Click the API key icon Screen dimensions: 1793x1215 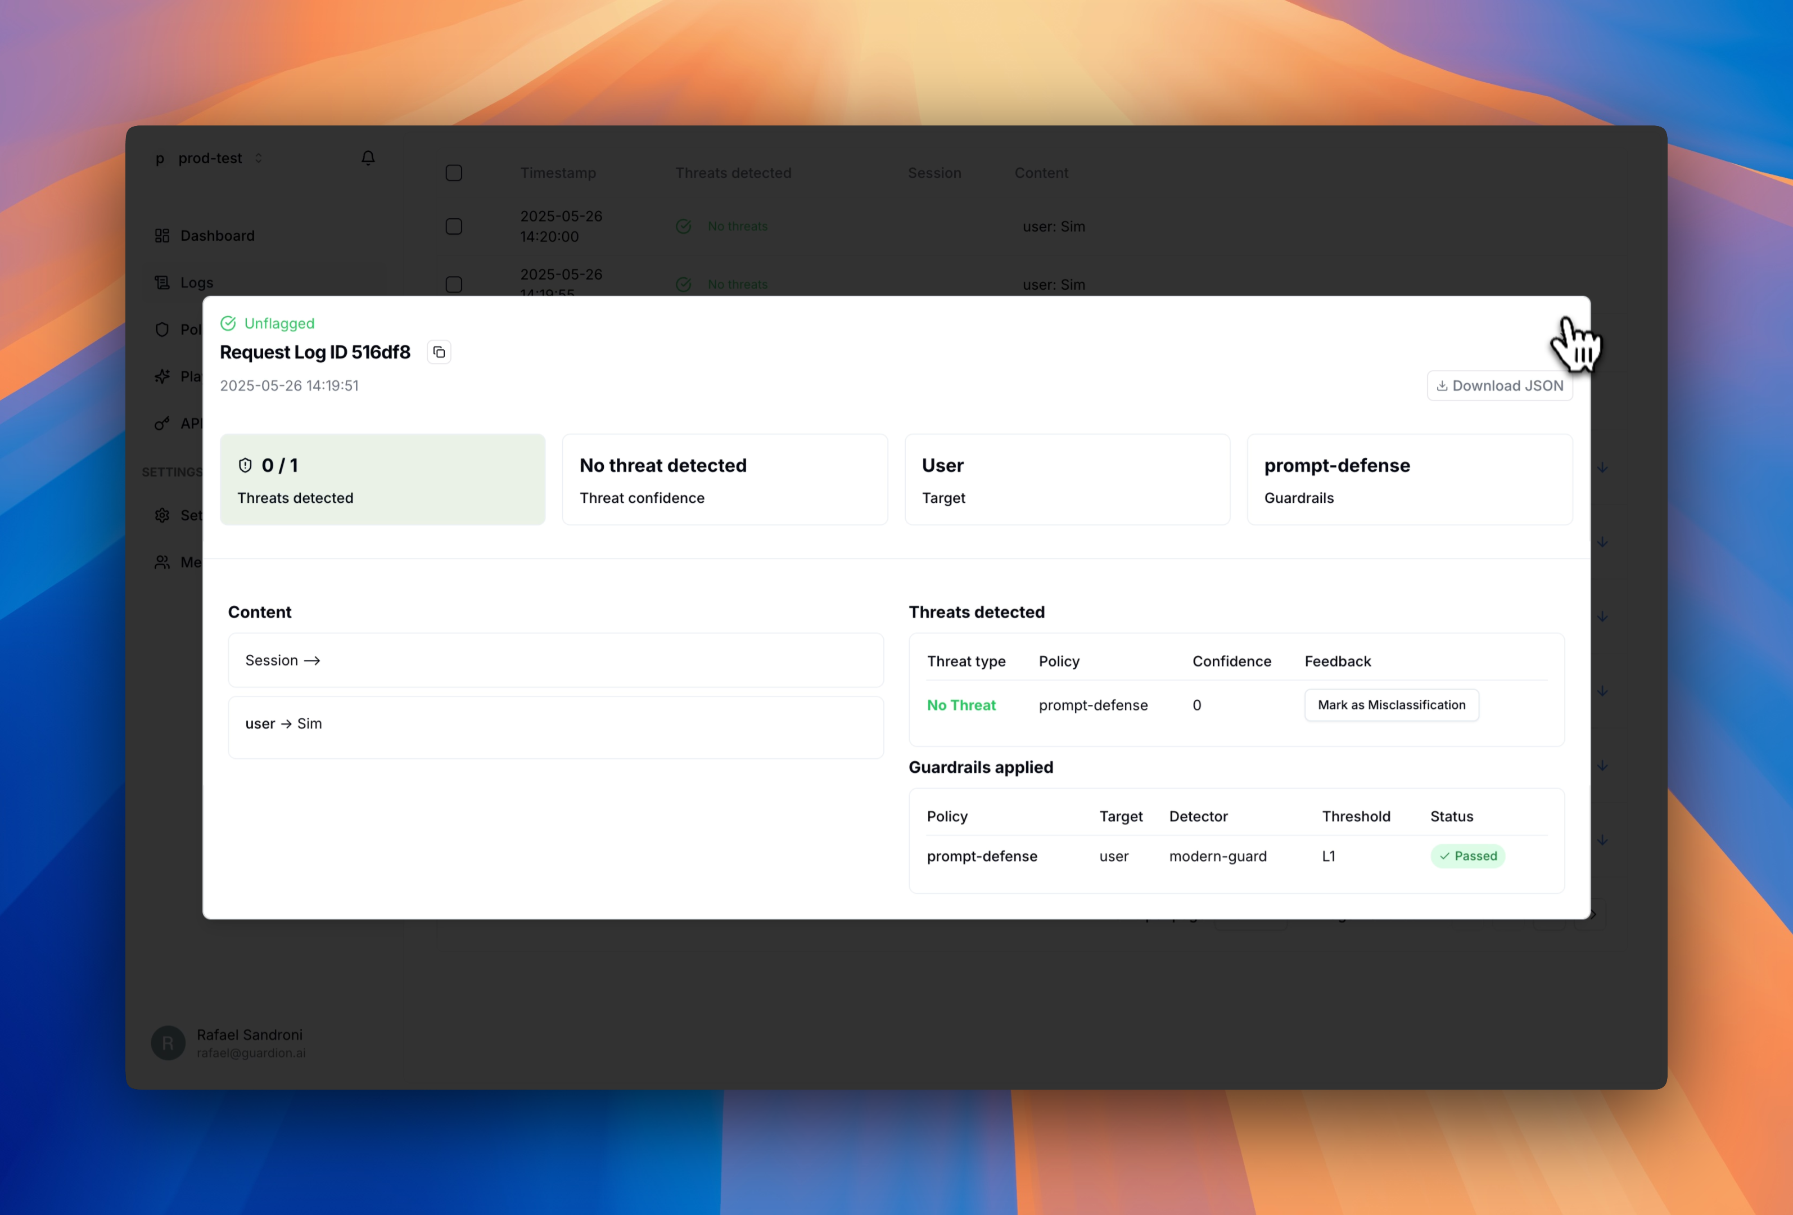(162, 423)
